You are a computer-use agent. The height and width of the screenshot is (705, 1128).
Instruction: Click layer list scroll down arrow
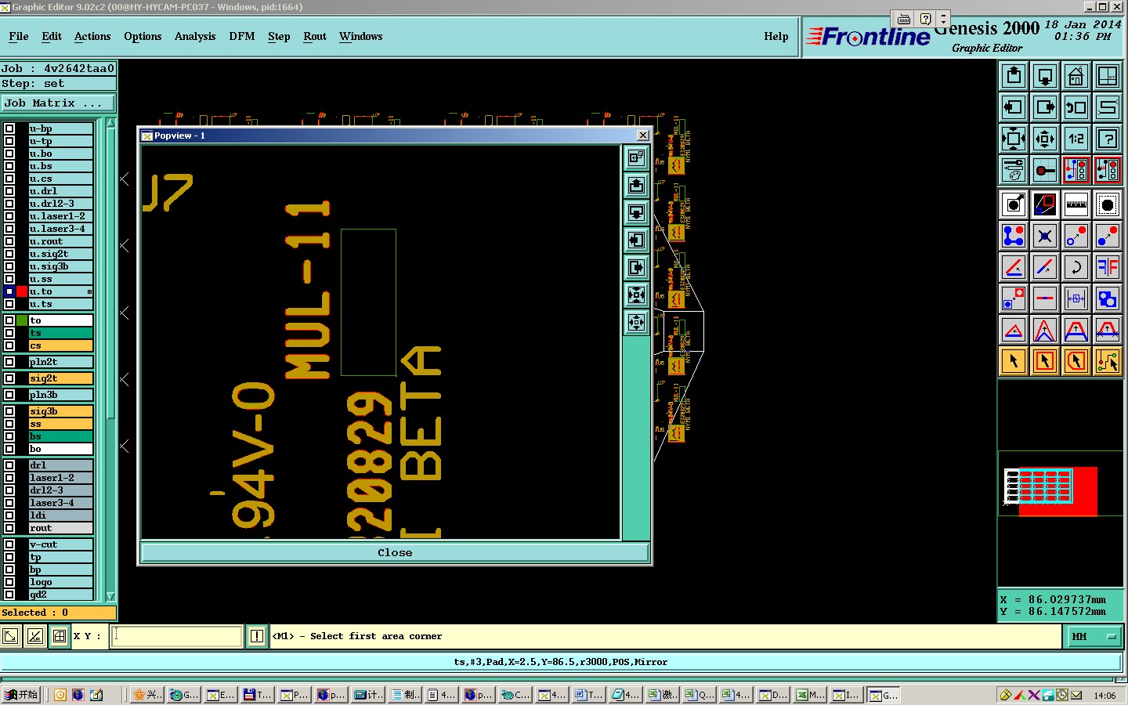(110, 596)
